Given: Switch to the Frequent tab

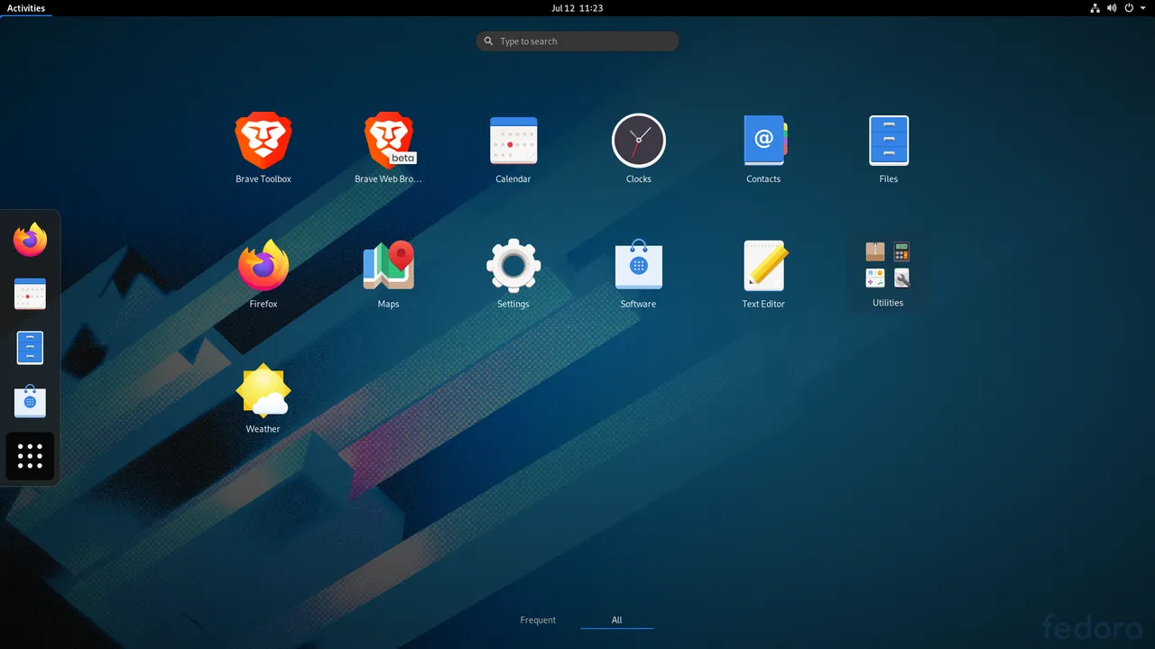Looking at the screenshot, I should point(538,620).
